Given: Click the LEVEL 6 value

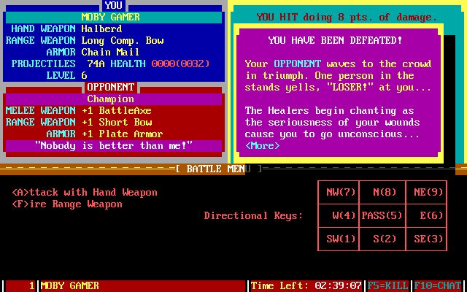Looking at the screenshot, I should pyautogui.click(x=85, y=75).
